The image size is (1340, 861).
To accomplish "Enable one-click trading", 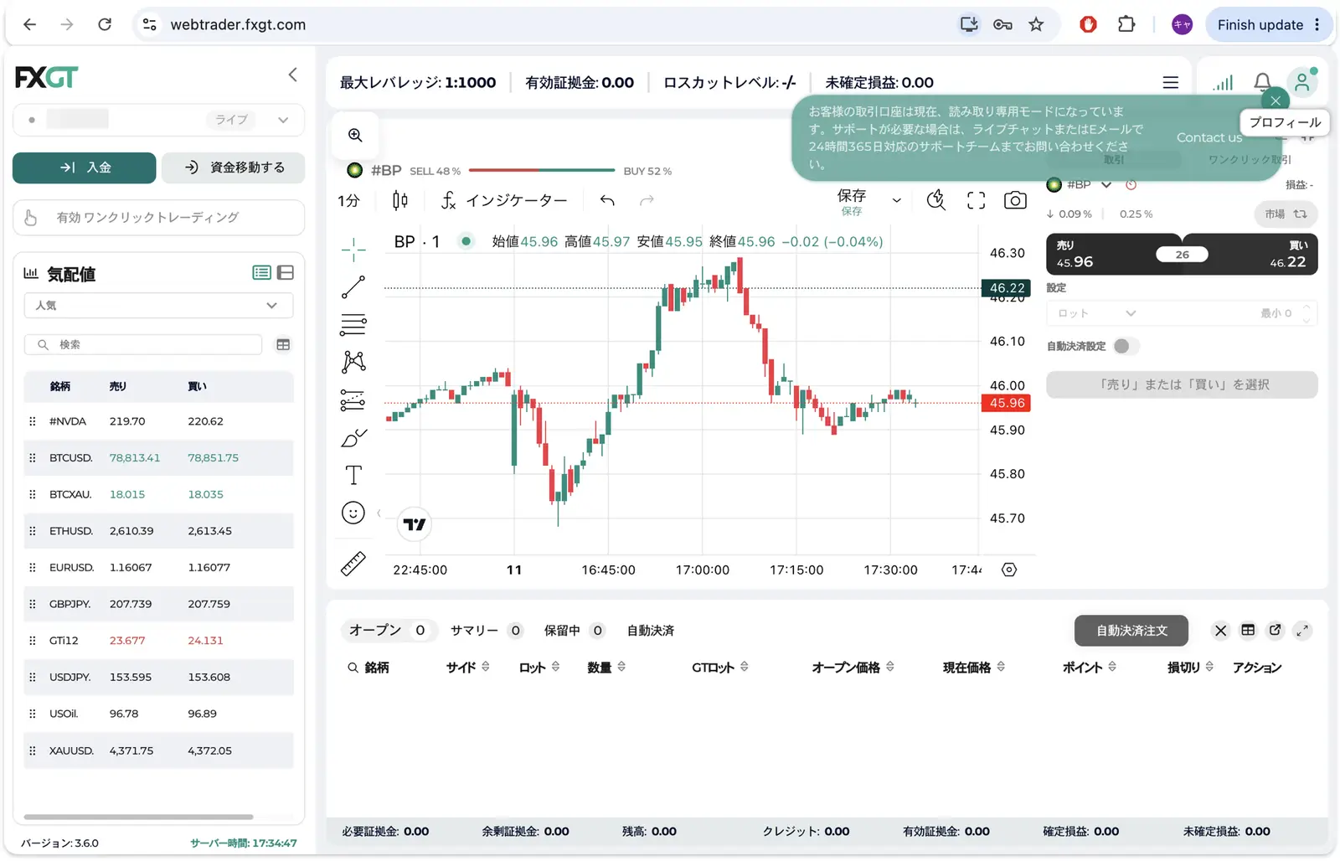I will click(x=158, y=218).
